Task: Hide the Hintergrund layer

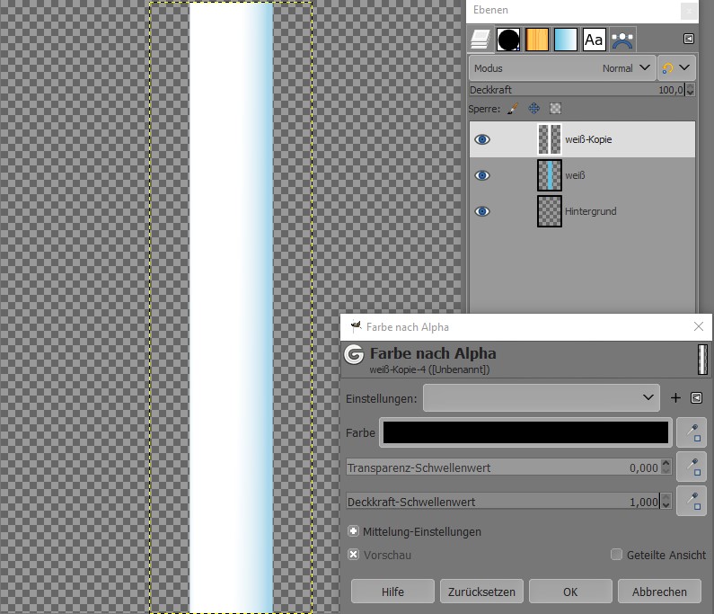Action: coord(482,211)
